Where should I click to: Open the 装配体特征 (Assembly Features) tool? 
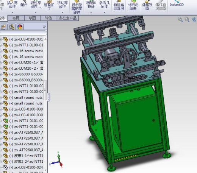[91, 5]
